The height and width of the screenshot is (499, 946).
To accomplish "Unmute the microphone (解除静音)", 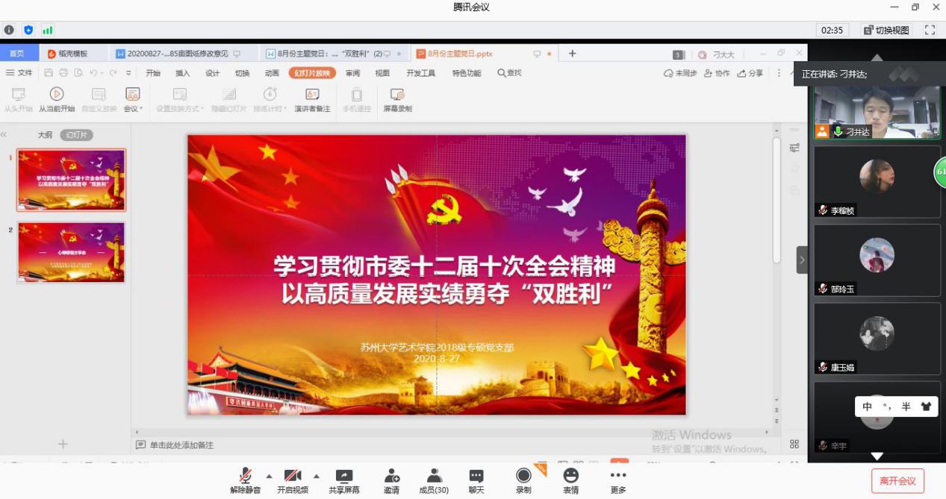I will (x=245, y=477).
